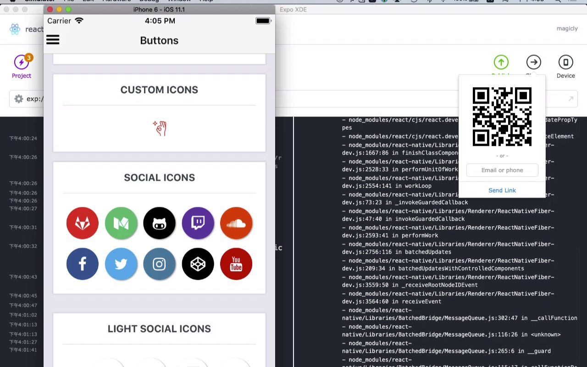Click the 下午4:00:24 log timestamp
Screen dimensions: 587x367
tap(23, 139)
